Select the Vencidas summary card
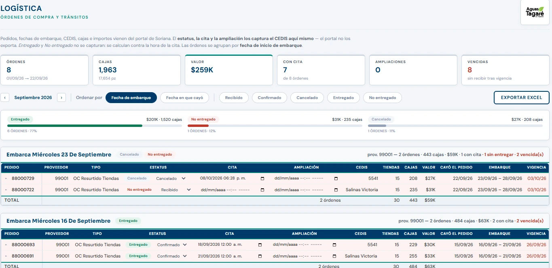The height and width of the screenshot is (268, 552). click(x=505, y=70)
